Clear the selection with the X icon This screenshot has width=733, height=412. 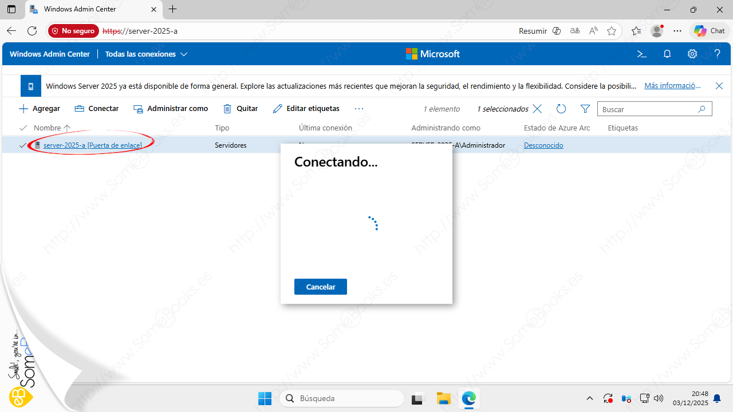point(537,109)
